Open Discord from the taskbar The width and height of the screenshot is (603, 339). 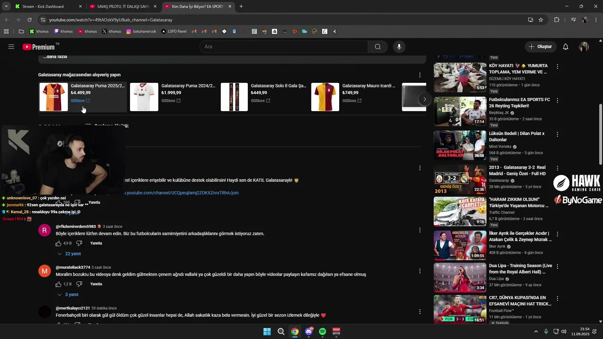tap(309, 331)
